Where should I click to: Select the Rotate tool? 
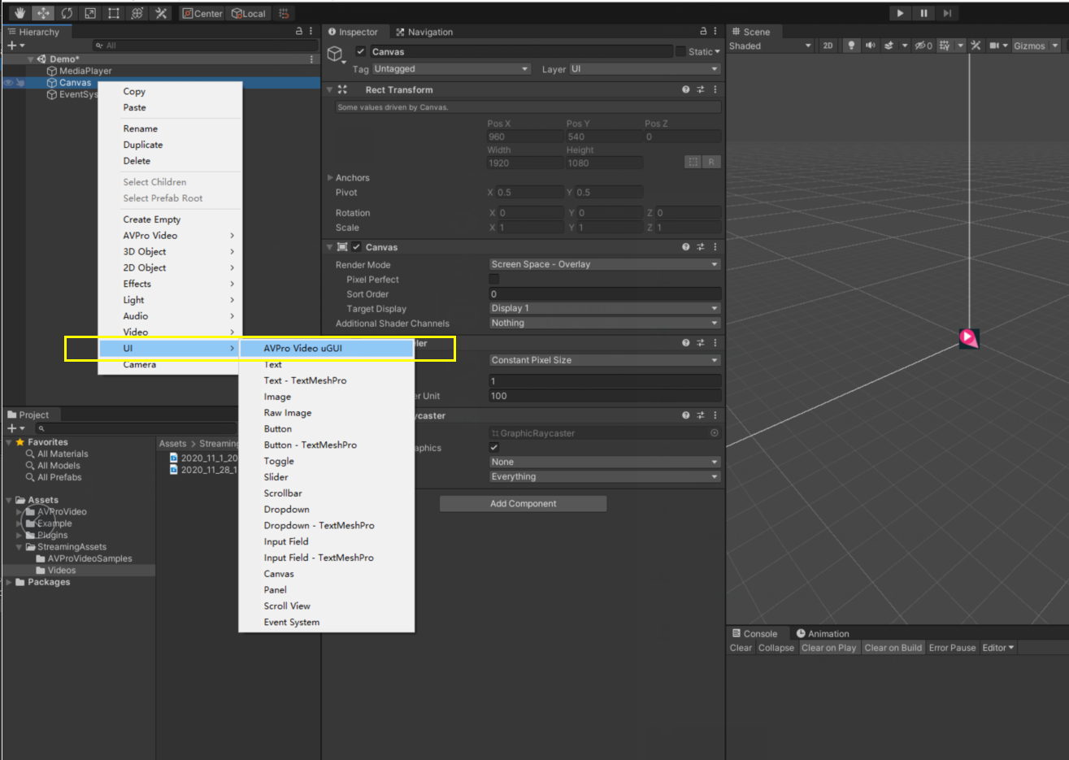tap(67, 13)
